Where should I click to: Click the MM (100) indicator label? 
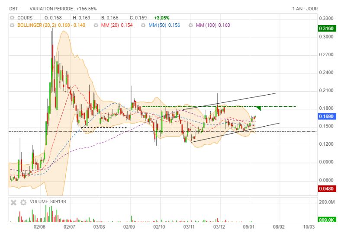click(x=206, y=25)
